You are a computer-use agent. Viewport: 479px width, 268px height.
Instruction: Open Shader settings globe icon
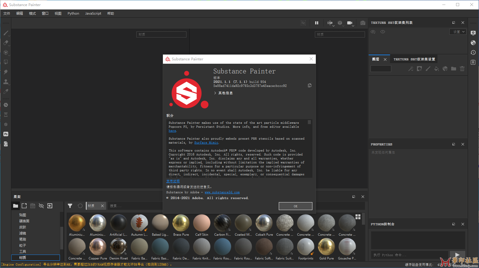click(x=473, y=43)
